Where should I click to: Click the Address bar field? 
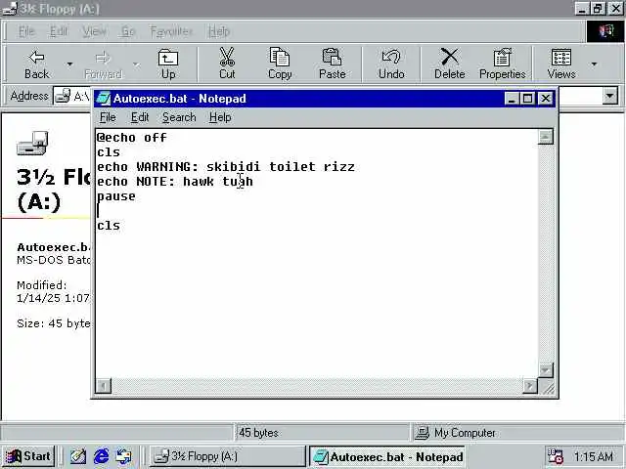[335, 96]
